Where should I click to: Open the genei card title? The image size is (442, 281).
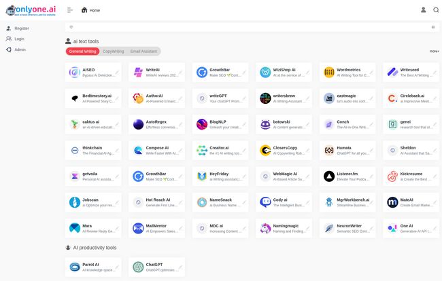[x=405, y=121]
